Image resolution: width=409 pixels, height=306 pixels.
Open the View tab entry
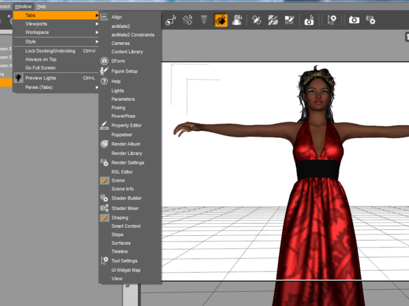tap(130, 278)
